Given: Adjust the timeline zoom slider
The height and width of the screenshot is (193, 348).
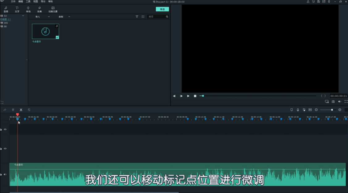Looking at the screenshot, I should click(x=331, y=110).
